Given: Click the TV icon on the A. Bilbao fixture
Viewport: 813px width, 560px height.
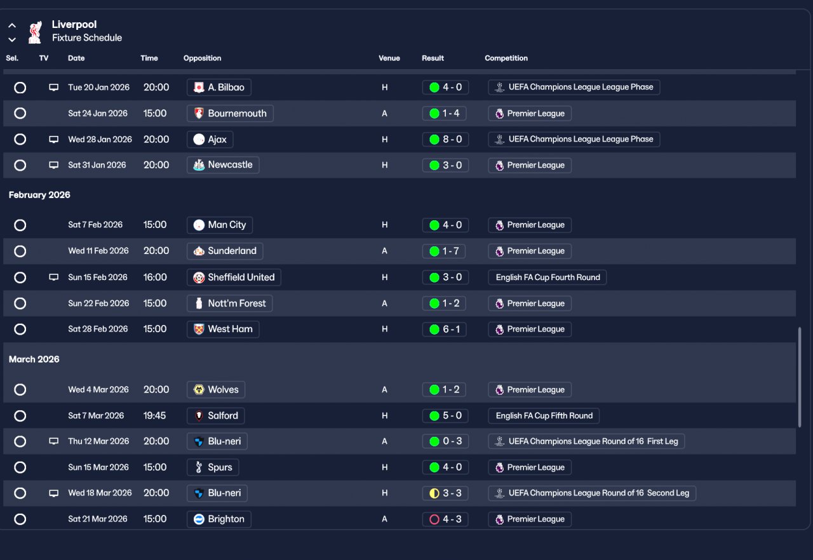Looking at the screenshot, I should pos(54,88).
